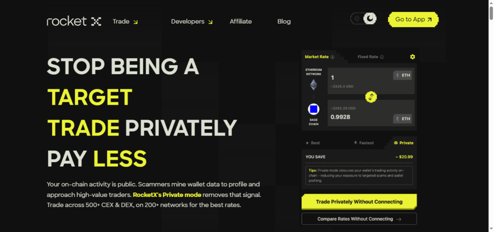
Task: Toggle the light/dark theme switch
Action: [364, 19]
